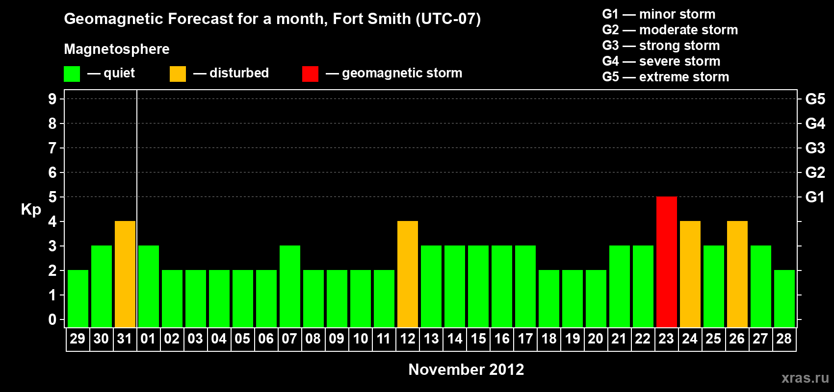Click the Geomagnetic Forecast chart title

point(272,19)
